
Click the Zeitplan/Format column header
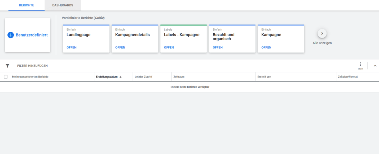(x=348, y=77)
